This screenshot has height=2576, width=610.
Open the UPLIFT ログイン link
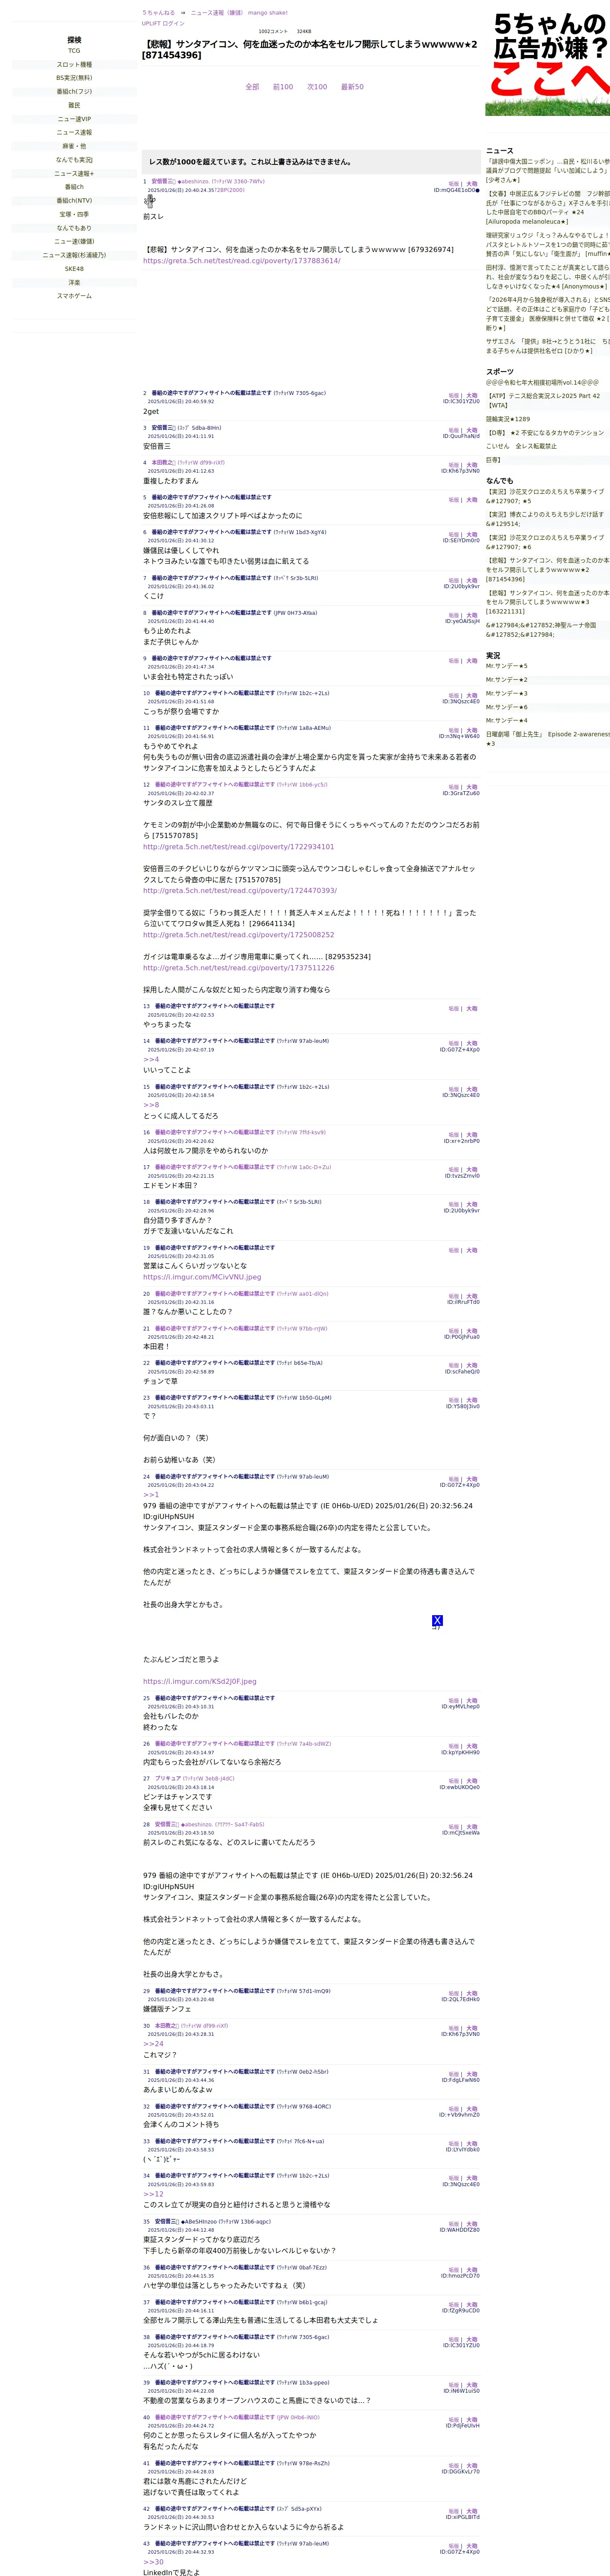[163, 23]
